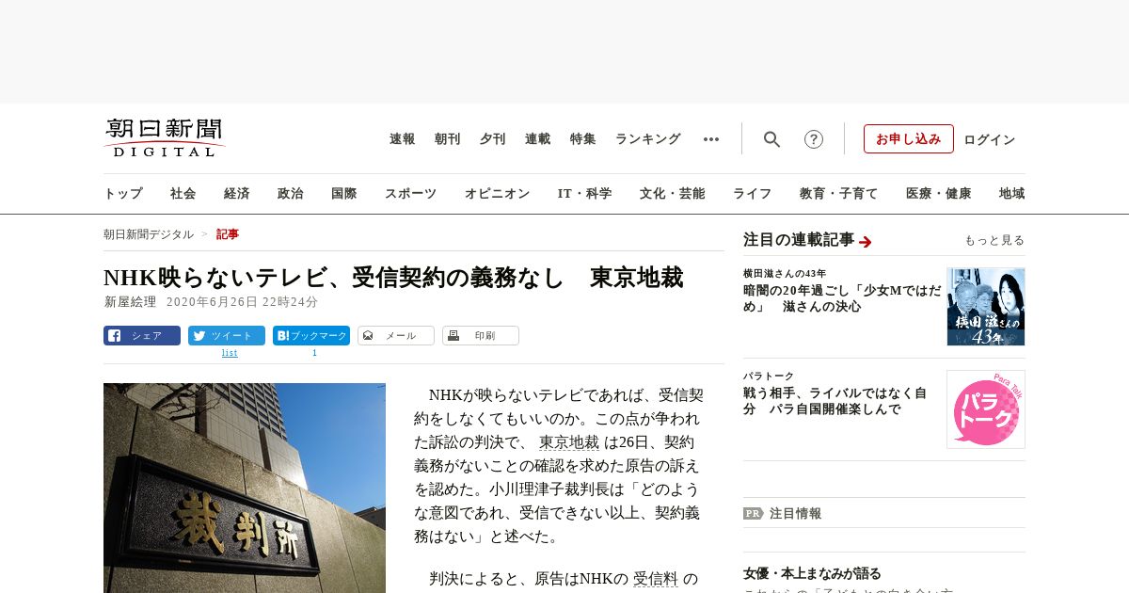Image resolution: width=1129 pixels, height=593 pixels.
Task: Click もっと見る in the sidebar
Action: pyautogui.click(x=994, y=240)
